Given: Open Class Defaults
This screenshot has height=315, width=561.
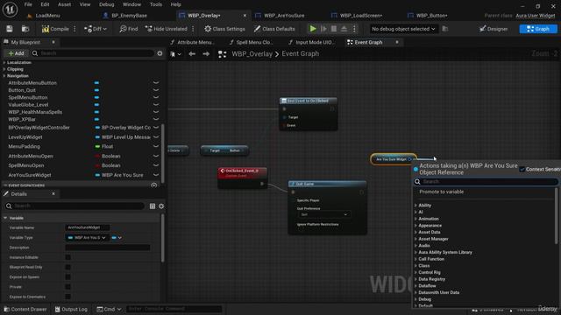Looking at the screenshot, I should click(x=274, y=29).
